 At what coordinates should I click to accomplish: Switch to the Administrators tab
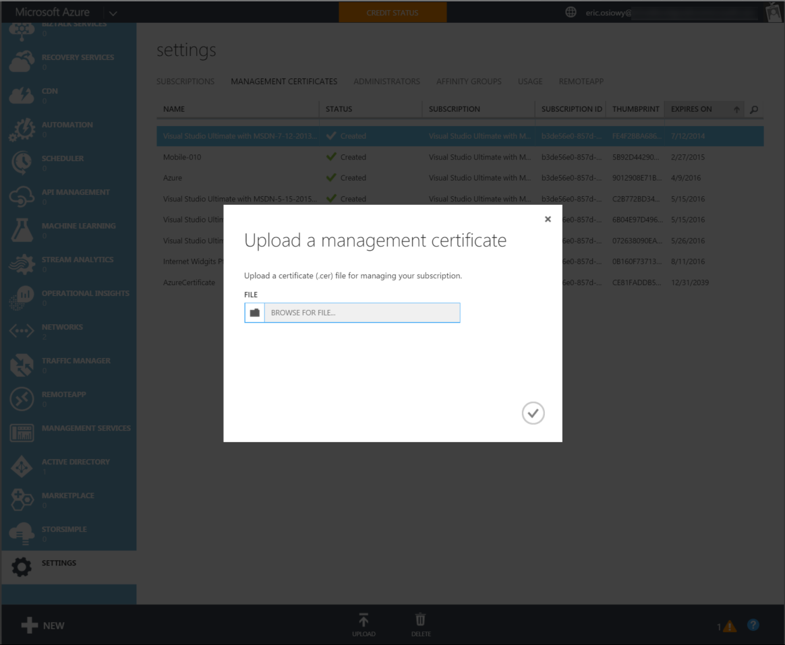coord(386,82)
